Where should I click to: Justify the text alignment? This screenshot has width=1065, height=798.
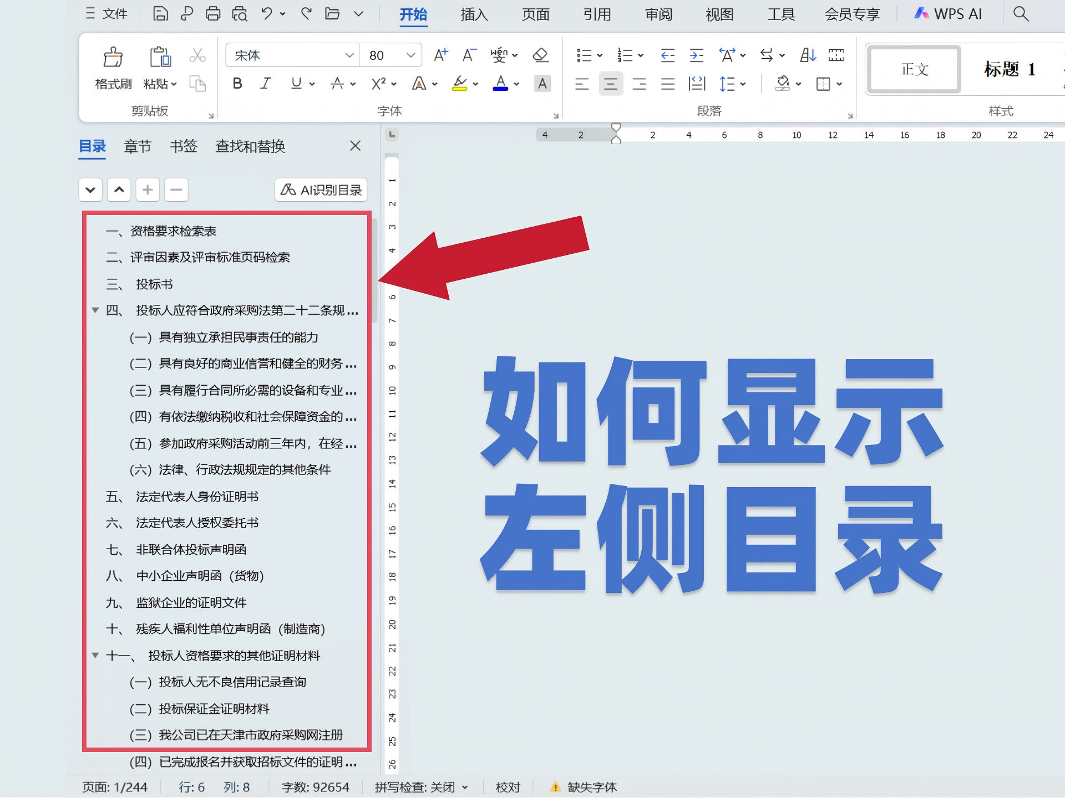(x=668, y=84)
